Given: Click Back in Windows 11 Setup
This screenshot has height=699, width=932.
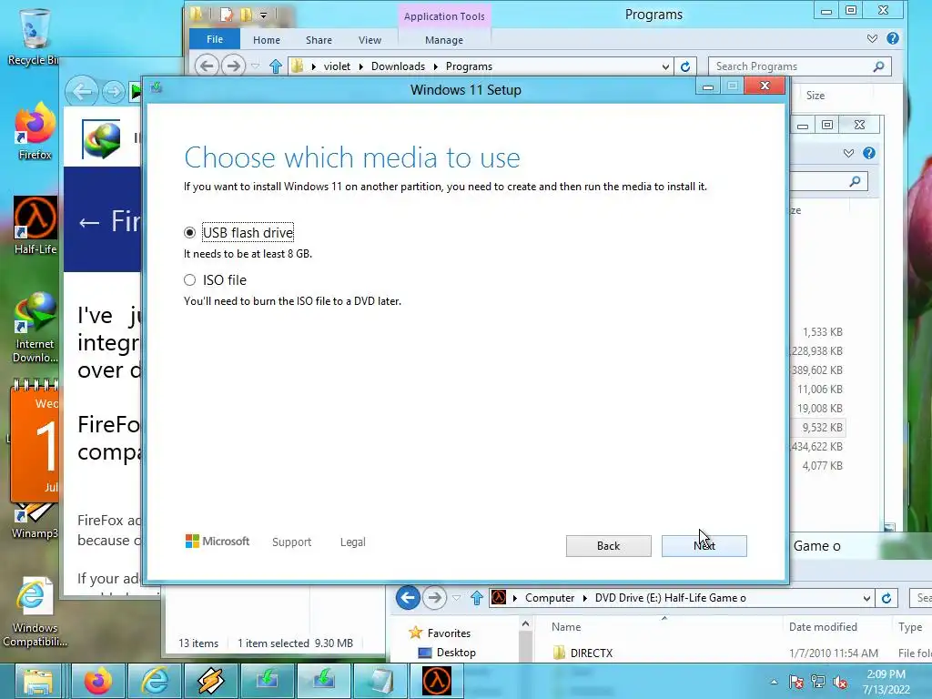Looking at the screenshot, I should (x=608, y=546).
